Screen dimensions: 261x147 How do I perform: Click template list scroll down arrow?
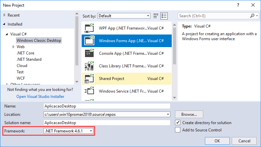pos(174,98)
